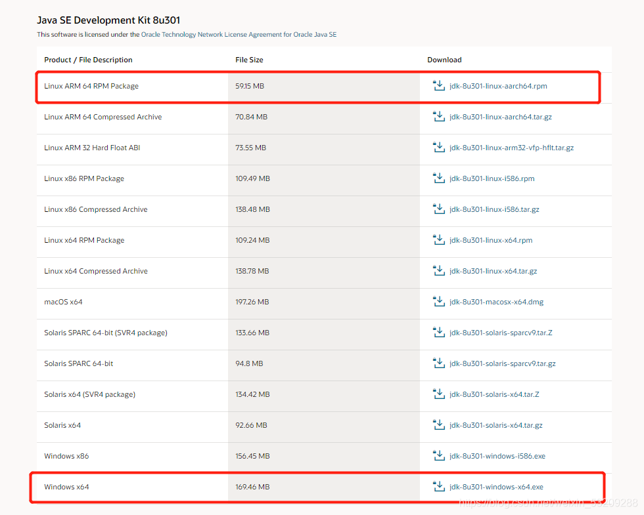644x515 pixels.
Task: Click the 197.26 MB file size cell
Action: click(x=323, y=304)
